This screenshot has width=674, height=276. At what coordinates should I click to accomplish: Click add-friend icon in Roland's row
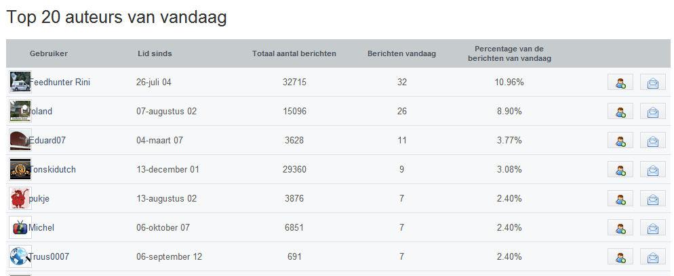click(620, 111)
